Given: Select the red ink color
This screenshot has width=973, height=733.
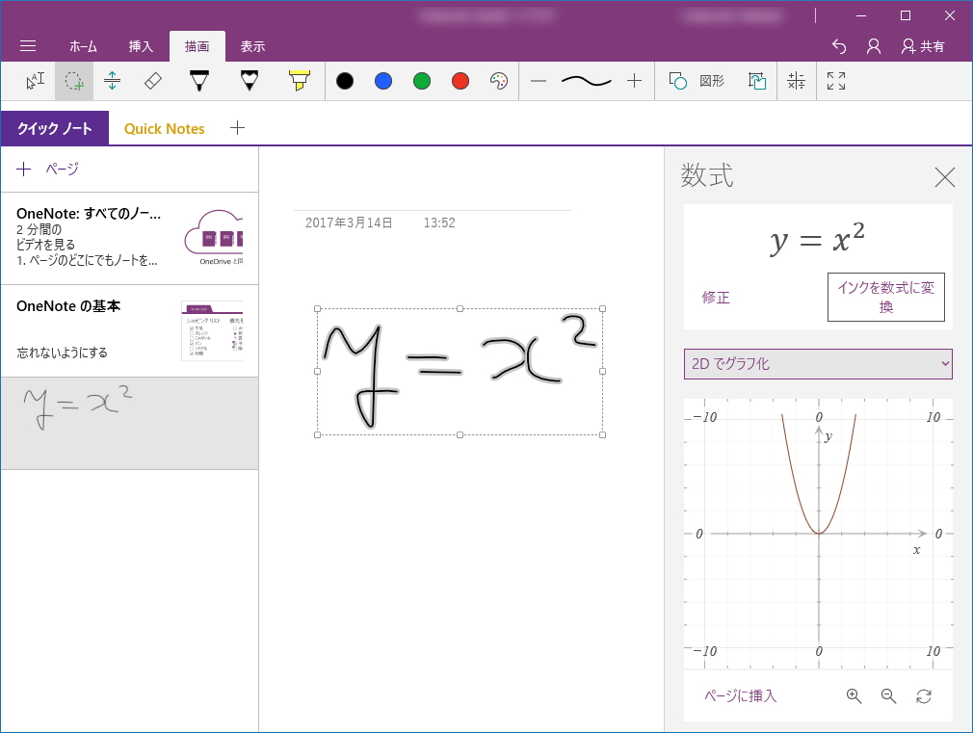Looking at the screenshot, I should tap(460, 81).
